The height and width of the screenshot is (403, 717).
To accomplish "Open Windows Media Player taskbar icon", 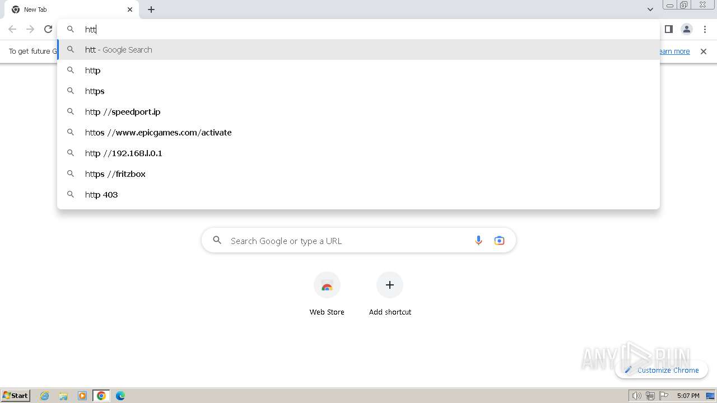I will 82,396.
